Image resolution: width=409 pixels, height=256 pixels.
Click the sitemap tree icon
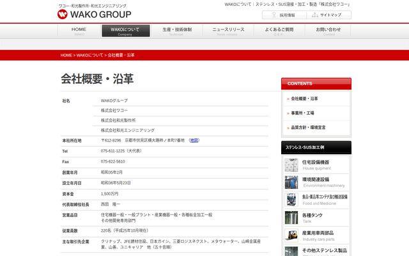[315, 15]
